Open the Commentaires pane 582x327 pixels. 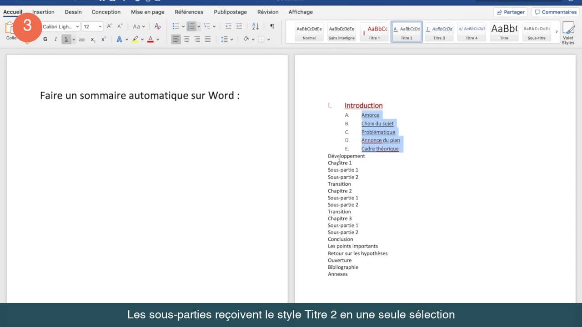[x=555, y=12]
